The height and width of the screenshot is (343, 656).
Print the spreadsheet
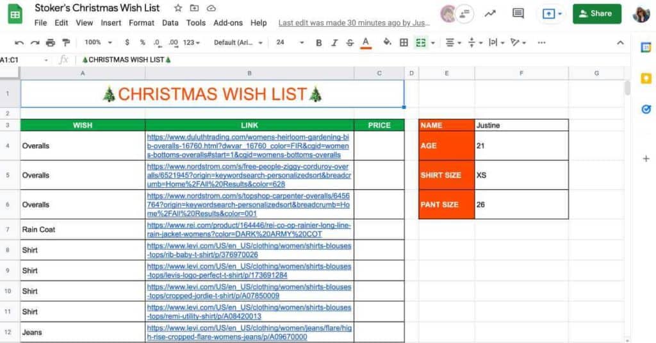(x=51, y=42)
